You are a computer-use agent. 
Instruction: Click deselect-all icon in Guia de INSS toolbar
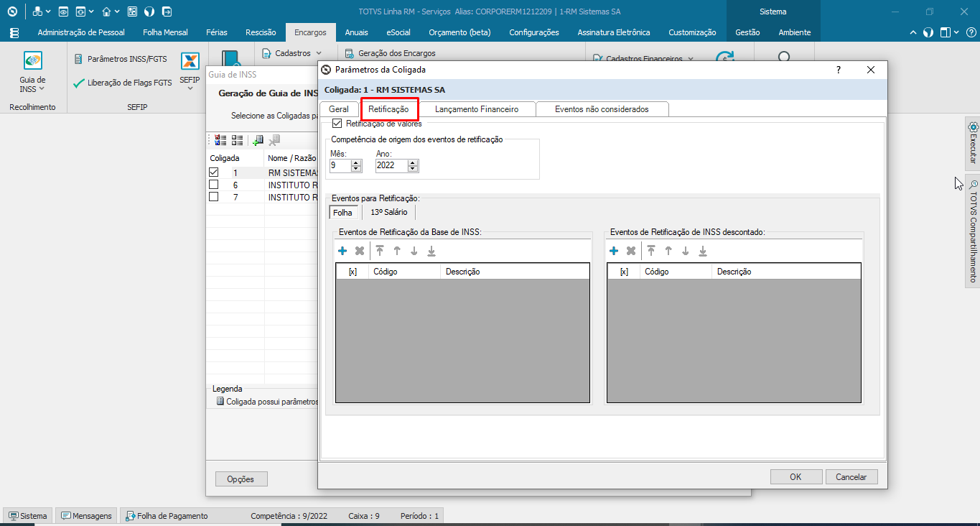coord(237,141)
